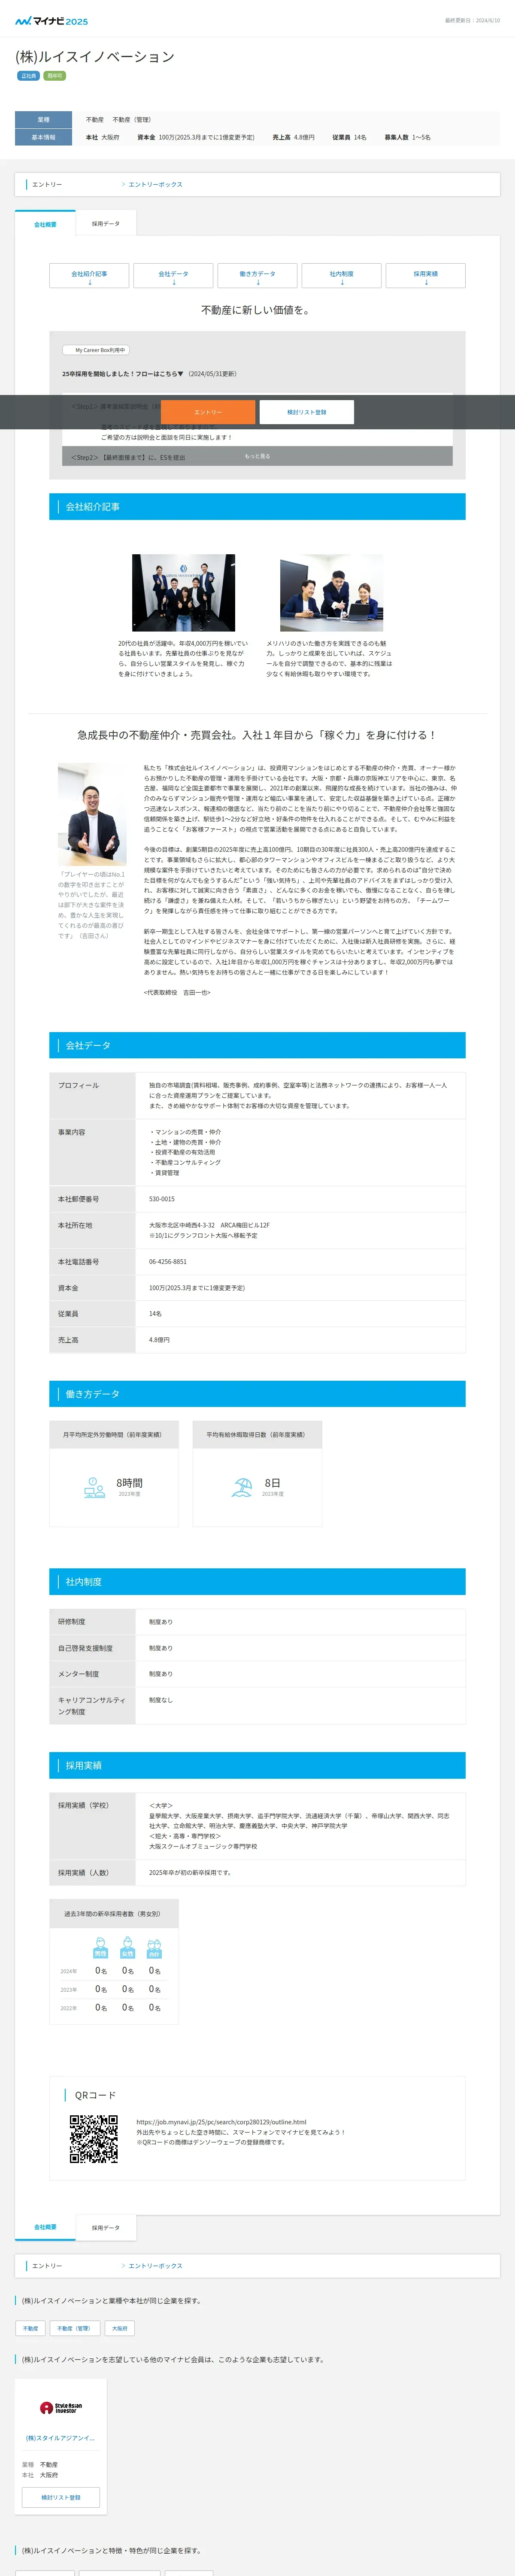Viewport: 515px width, 2576px height.
Task: Jump to 働き方データ via anchor button
Action: pos(257,276)
